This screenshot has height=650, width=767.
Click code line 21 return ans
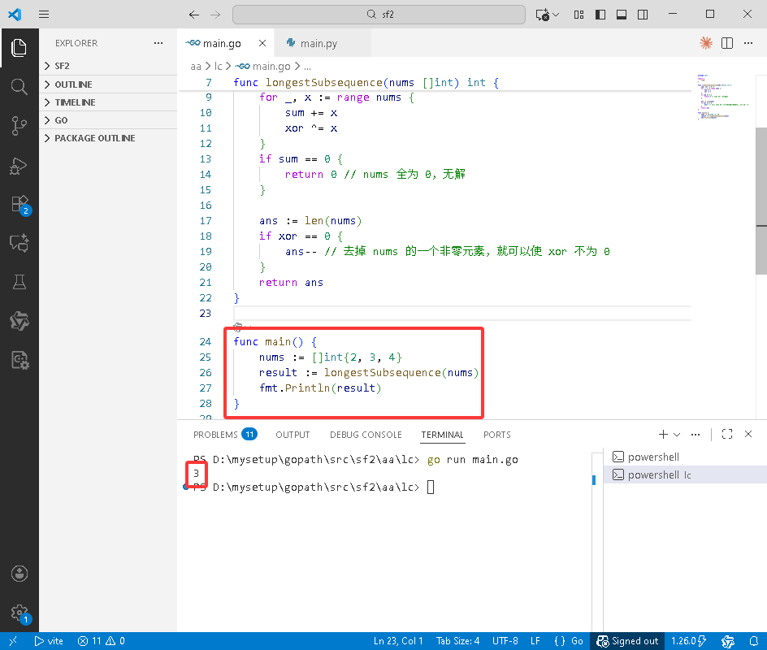tap(291, 282)
